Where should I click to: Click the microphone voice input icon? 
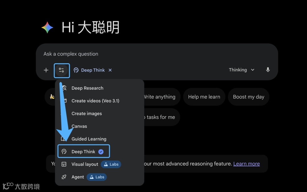tap(268, 70)
